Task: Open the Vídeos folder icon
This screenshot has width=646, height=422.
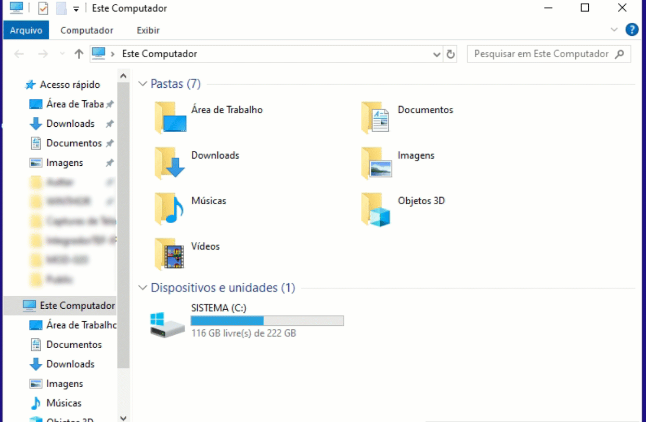Action: (170, 254)
